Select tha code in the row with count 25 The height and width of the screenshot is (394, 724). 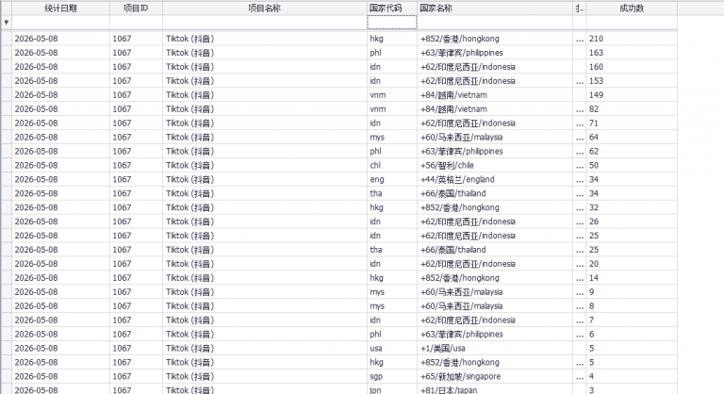click(392, 250)
